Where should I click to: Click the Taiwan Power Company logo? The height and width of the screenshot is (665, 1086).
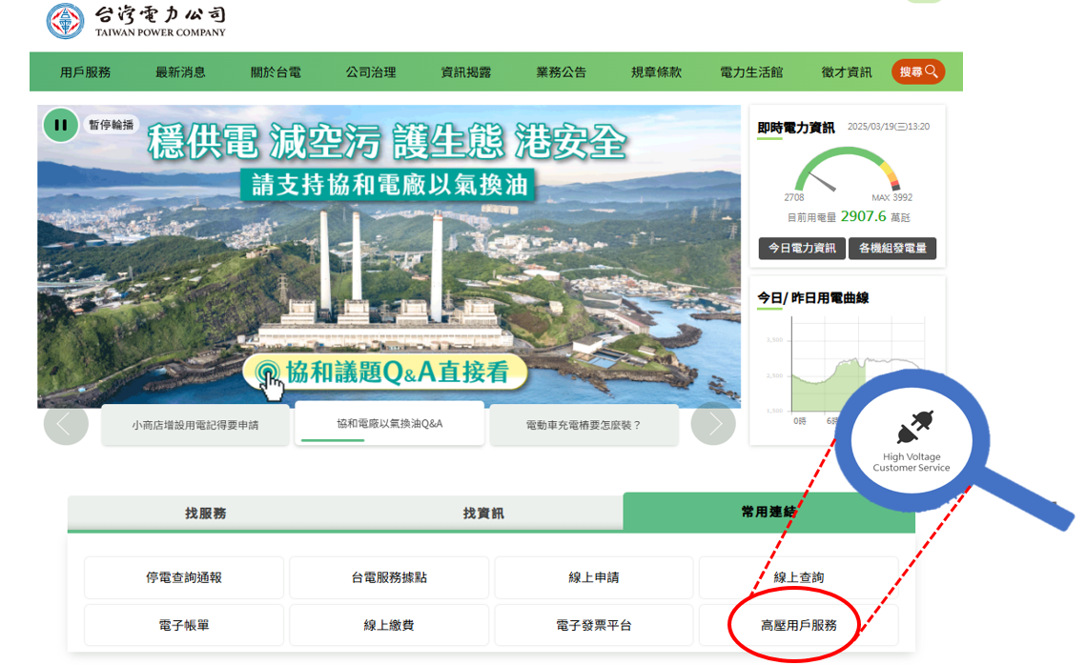[136, 21]
